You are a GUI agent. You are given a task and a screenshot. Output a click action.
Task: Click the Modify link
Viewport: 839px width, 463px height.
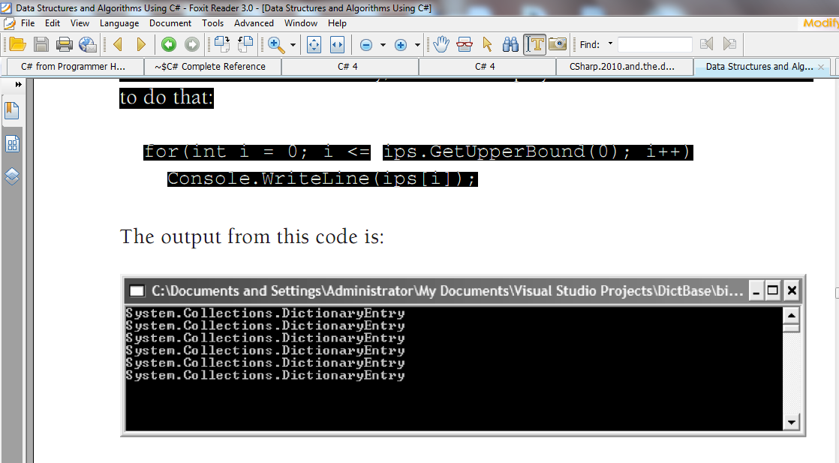pos(824,23)
